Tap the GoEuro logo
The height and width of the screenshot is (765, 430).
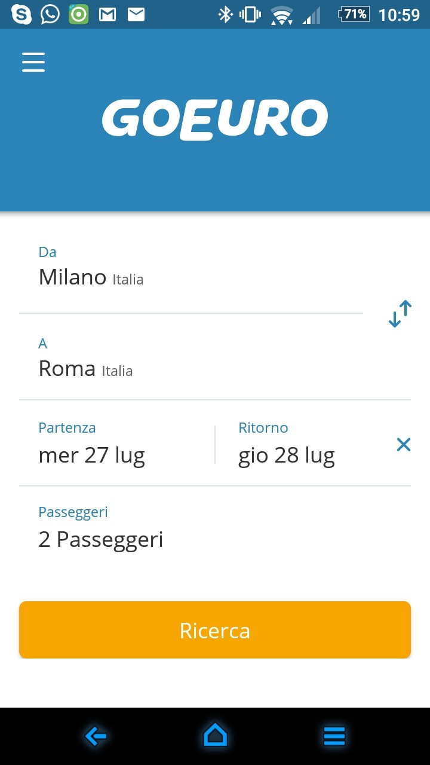[215, 120]
